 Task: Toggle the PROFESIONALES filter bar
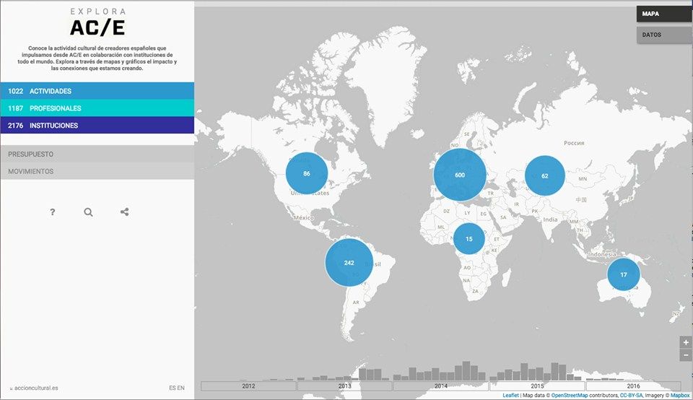click(97, 108)
